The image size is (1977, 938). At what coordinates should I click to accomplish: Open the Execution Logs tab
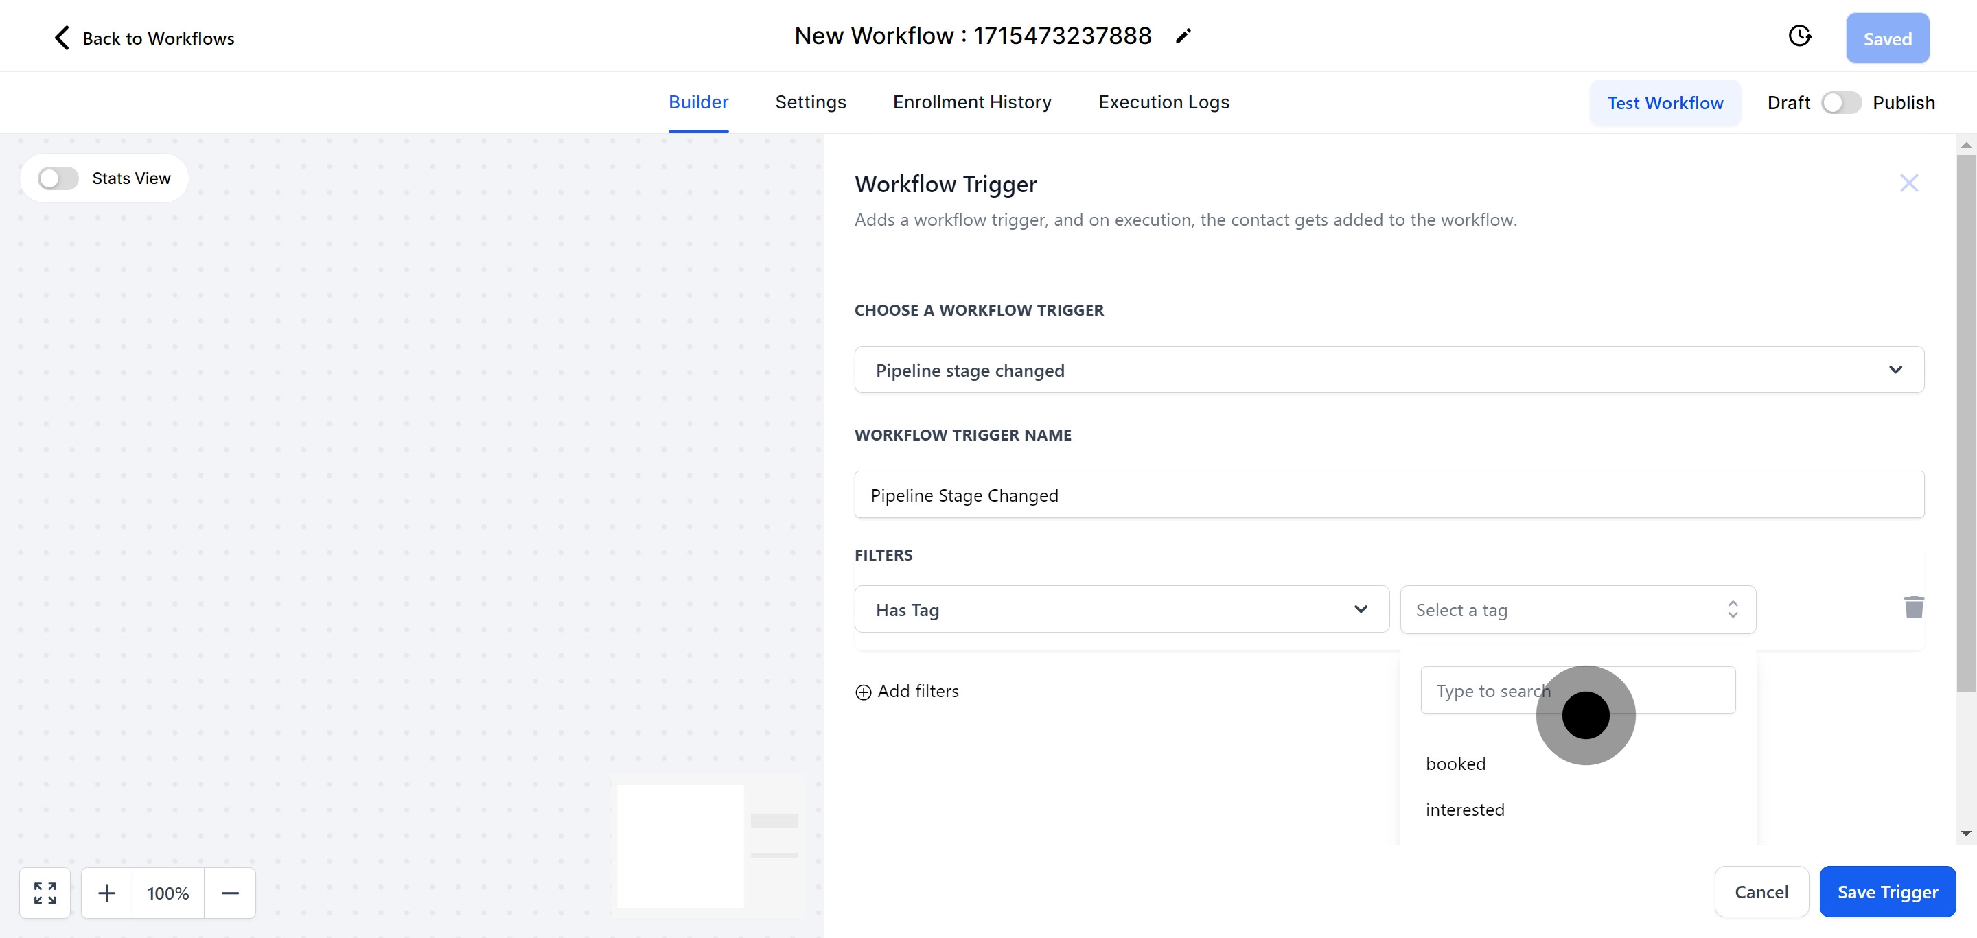1164,102
